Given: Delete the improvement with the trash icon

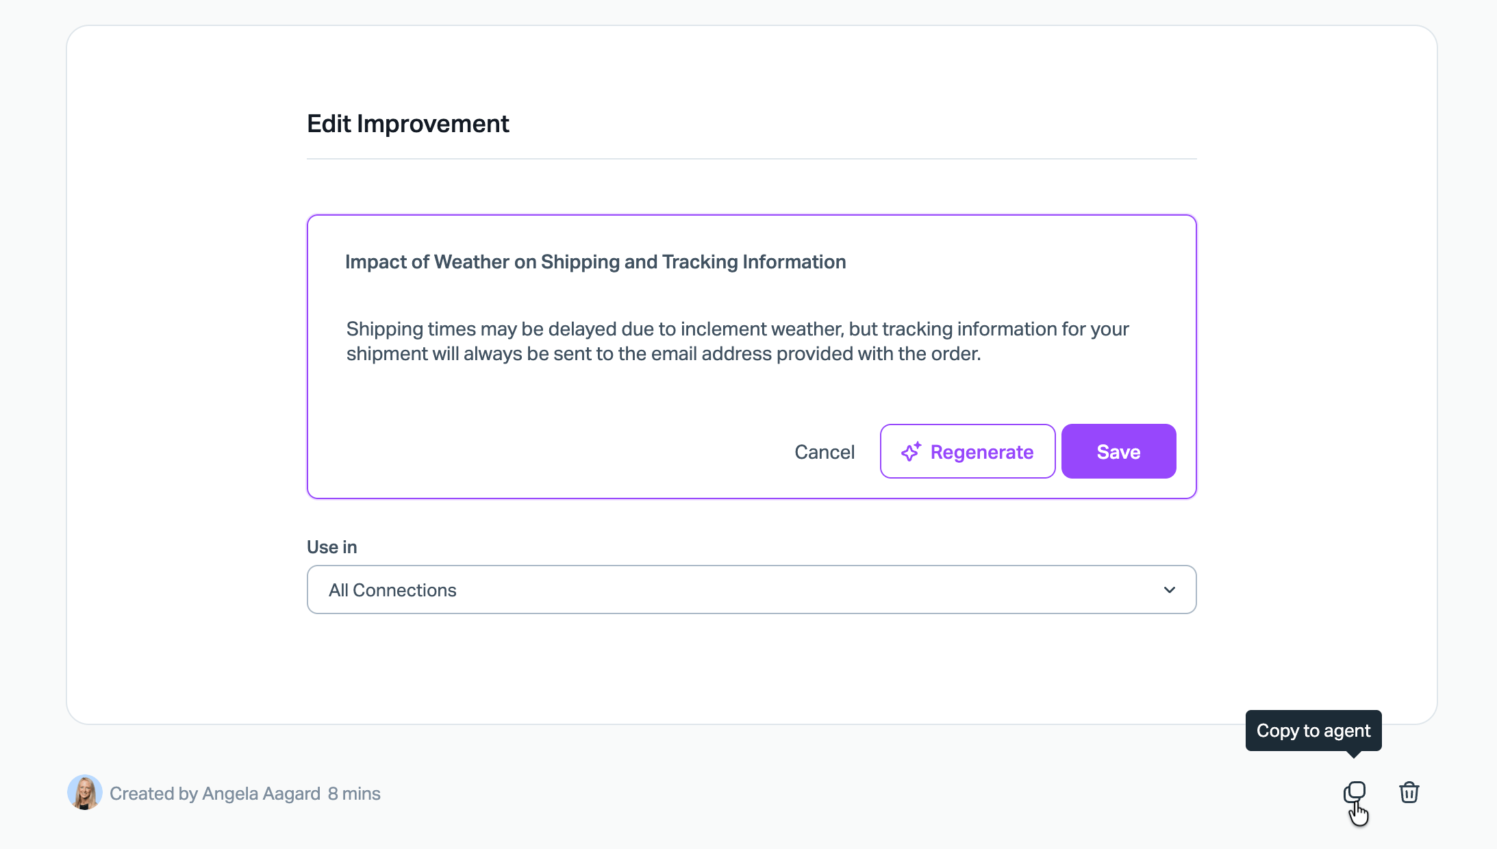Looking at the screenshot, I should [x=1409, y=792].
